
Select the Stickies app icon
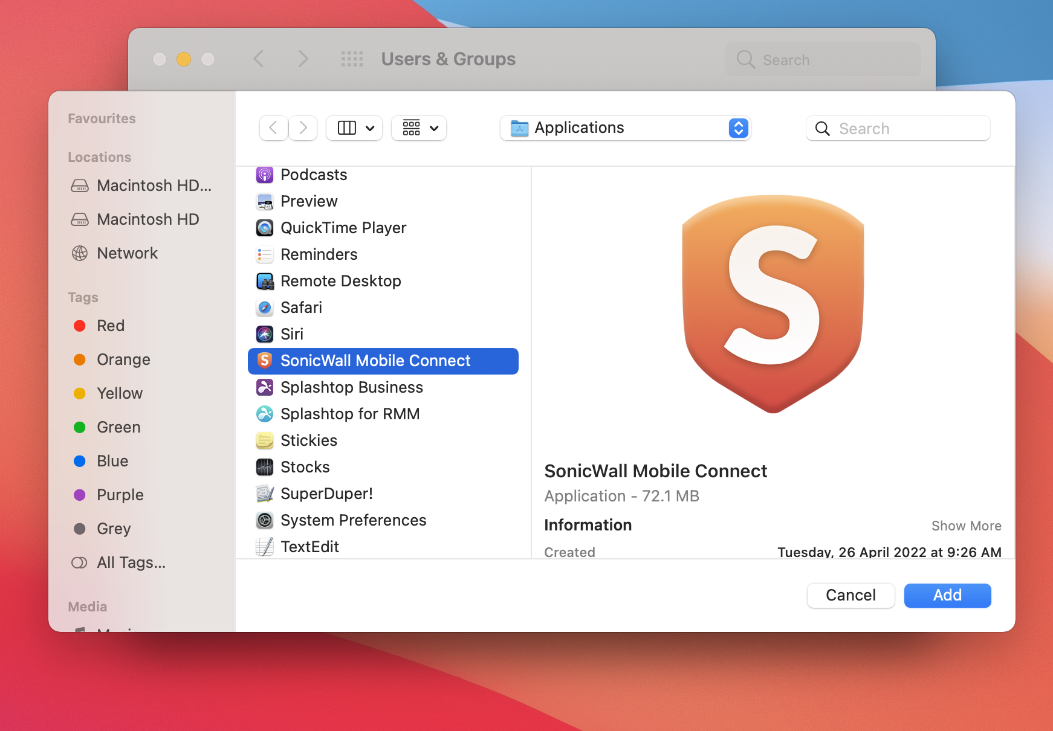(x=265, y=441)
